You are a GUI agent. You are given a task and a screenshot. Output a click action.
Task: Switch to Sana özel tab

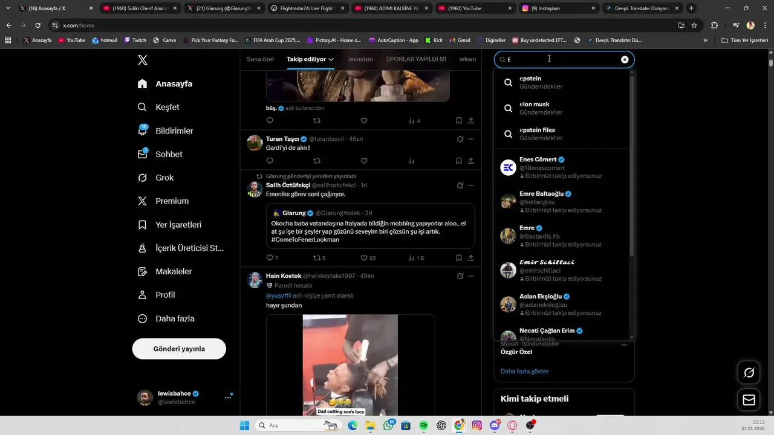260,59
